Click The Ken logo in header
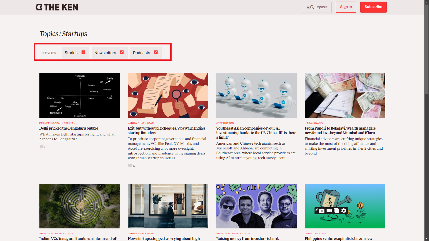Screen dimensions: 429x241 click(57, 7)
